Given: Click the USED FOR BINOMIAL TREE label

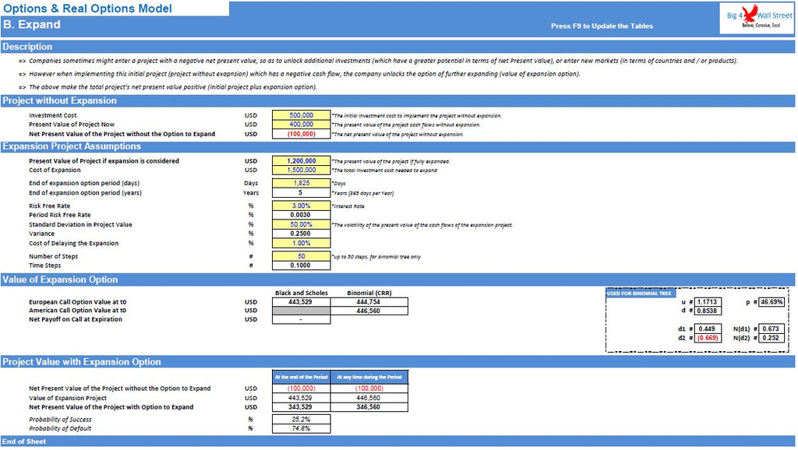Looking at the screenshot, I should [639, 294].
